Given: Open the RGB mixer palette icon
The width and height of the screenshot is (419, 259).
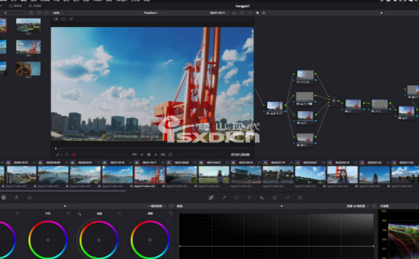Looking at the screenshot, I should click(16, 197).
